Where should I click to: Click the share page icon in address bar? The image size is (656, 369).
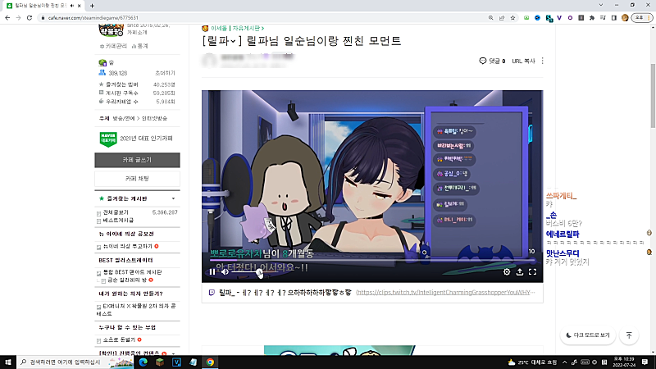coord(502,17)
